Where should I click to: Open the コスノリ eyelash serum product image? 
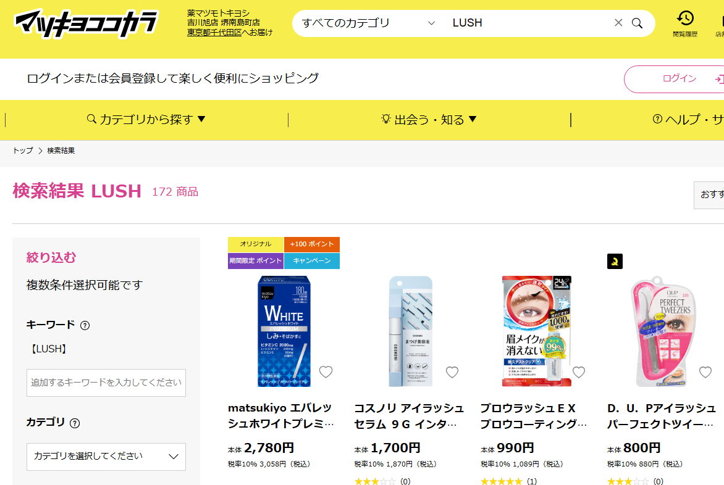pos(410,331)
